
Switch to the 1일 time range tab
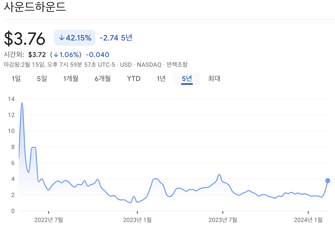[x=16, y=78]
